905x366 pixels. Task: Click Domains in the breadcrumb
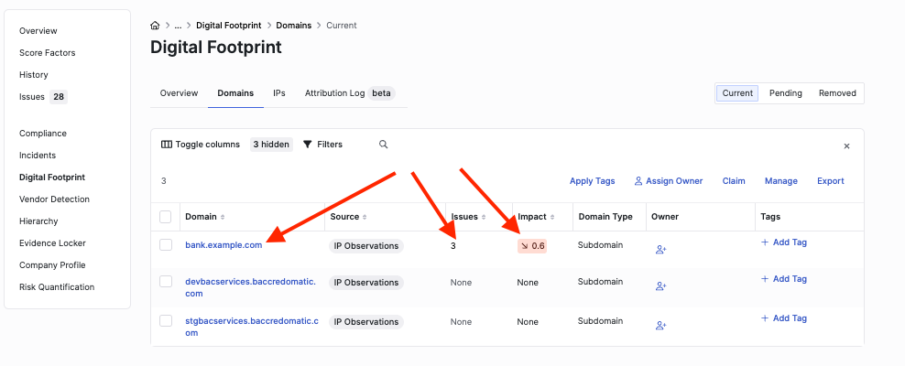294,26
